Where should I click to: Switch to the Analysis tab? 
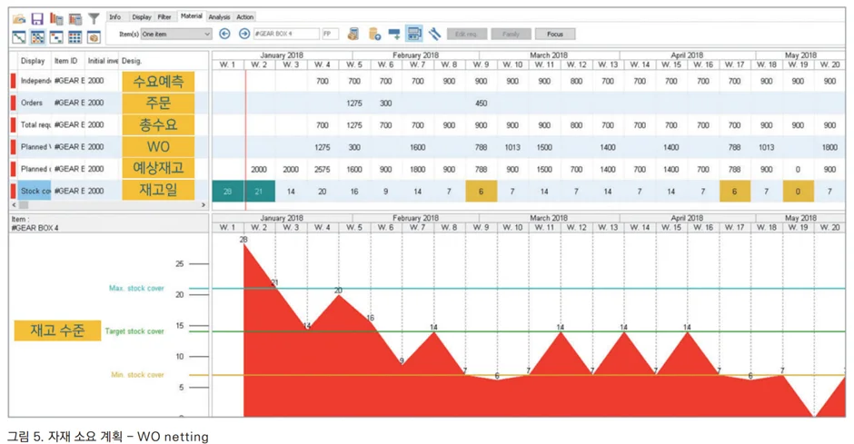tap(219, 17)
